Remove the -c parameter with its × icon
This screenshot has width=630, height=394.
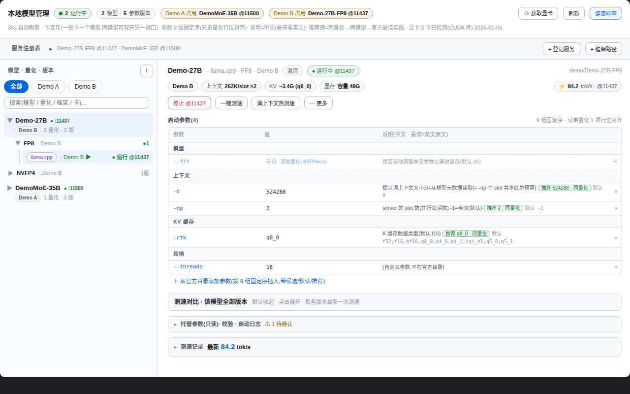coord(616,192)
